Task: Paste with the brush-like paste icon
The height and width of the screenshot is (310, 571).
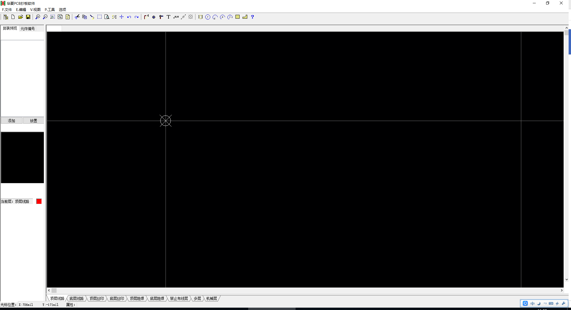Action: click(92, 17)
